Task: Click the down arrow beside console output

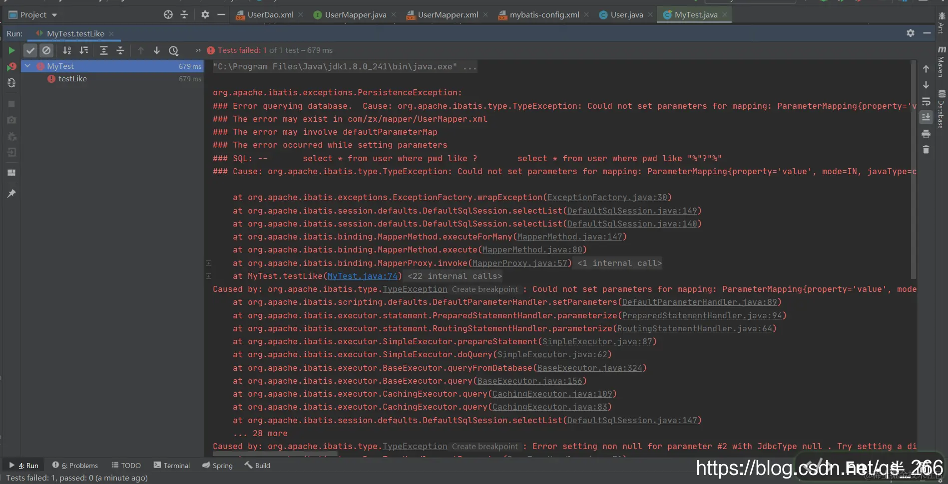Action: click(926, 85)
